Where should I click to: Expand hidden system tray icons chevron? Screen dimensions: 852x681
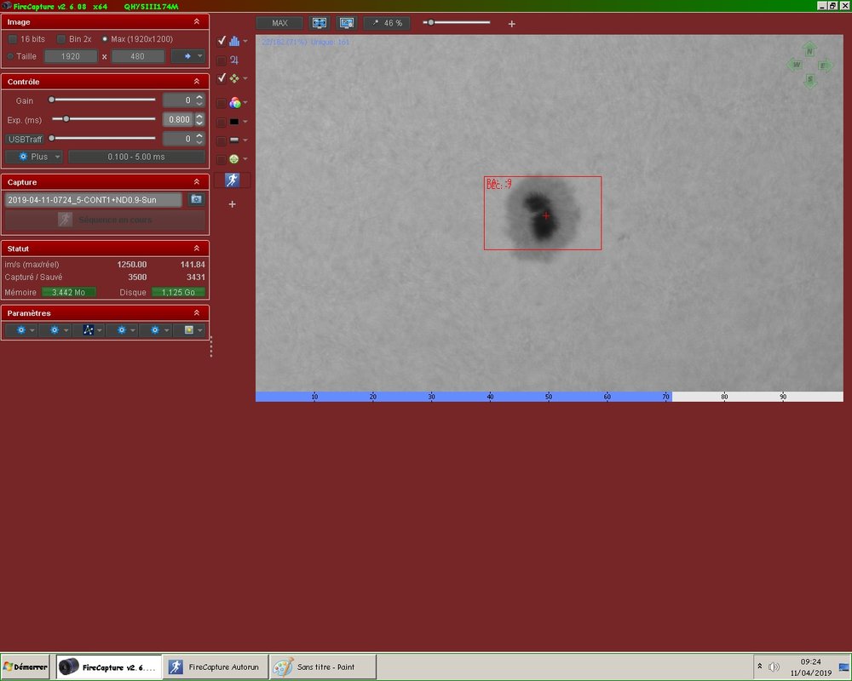click(x=760, y=666)
